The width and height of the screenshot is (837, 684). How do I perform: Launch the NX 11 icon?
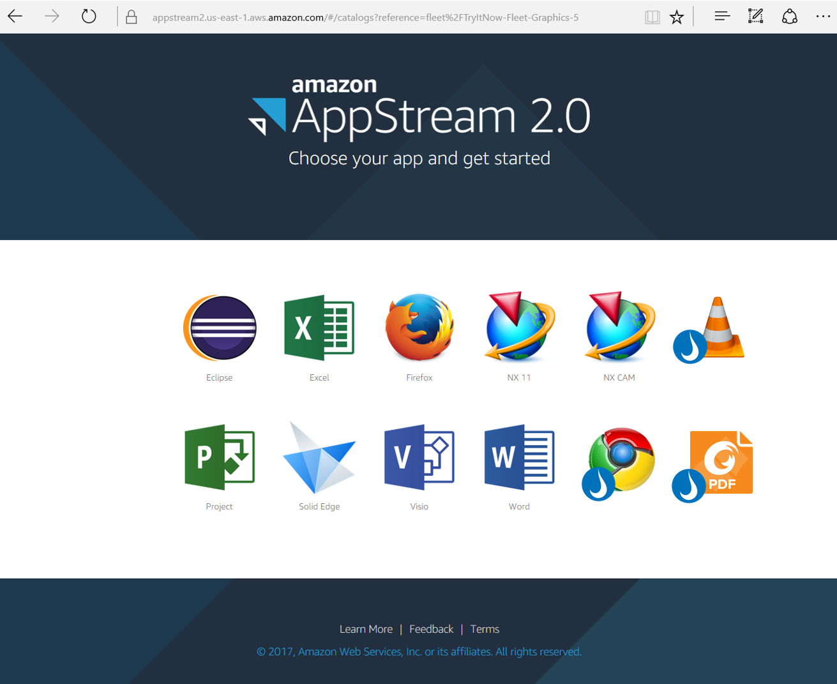tap(519, 326)
